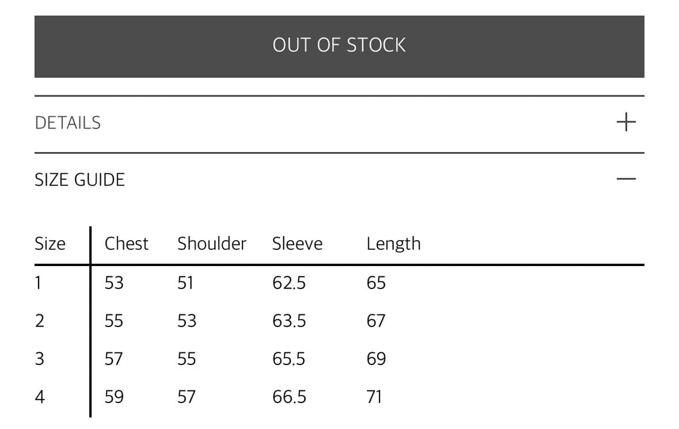Select size 4 row label
This screenshot has width=679, height=429.
[40, 396]
